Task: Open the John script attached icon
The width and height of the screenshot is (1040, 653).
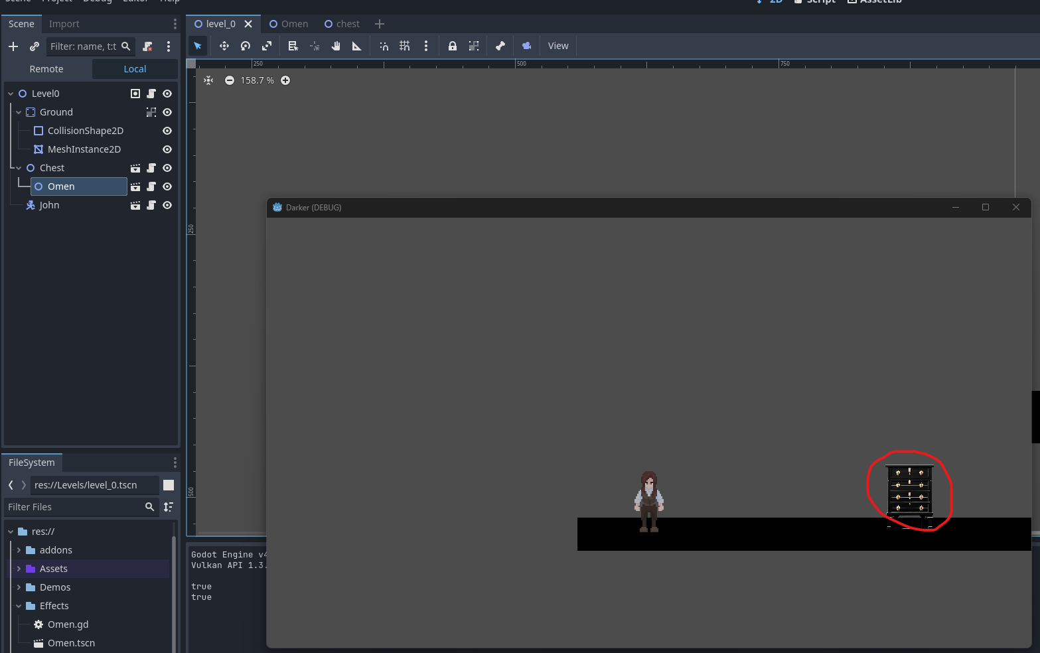Action: pos(151,205)
